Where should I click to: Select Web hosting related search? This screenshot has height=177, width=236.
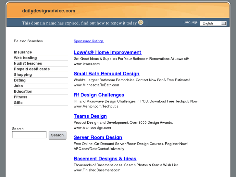pos(25,58)
